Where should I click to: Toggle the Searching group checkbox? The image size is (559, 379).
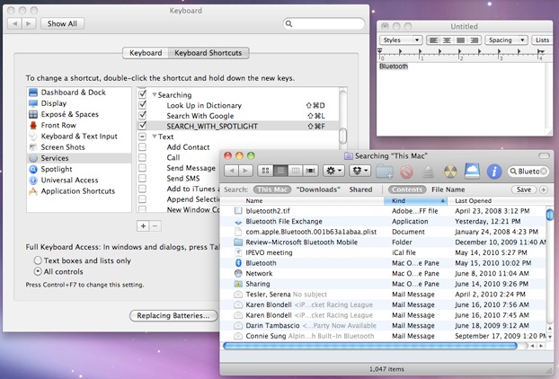point(143,94)
